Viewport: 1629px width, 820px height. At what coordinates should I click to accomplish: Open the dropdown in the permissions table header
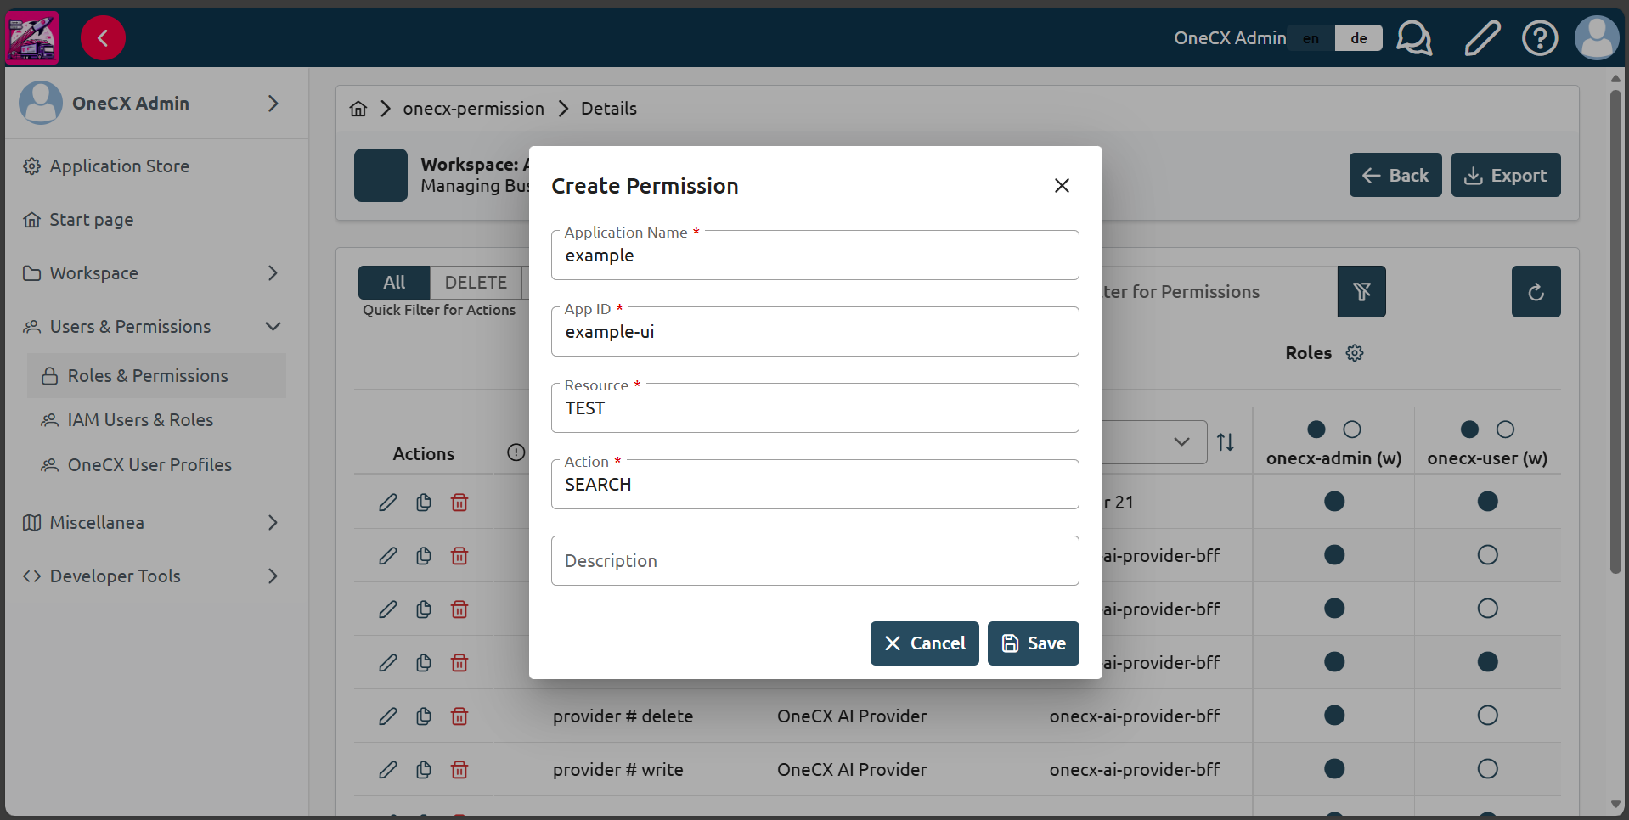coord(1181,441)
